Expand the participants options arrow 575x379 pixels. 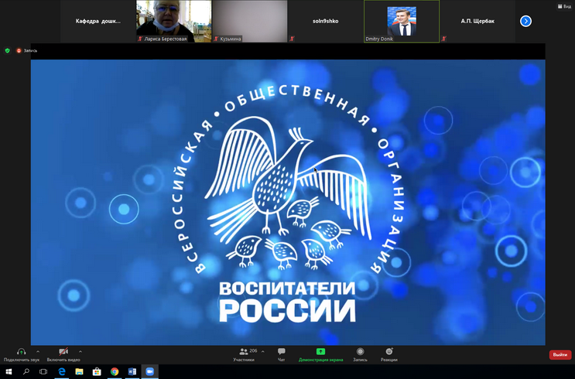point(262,352)
